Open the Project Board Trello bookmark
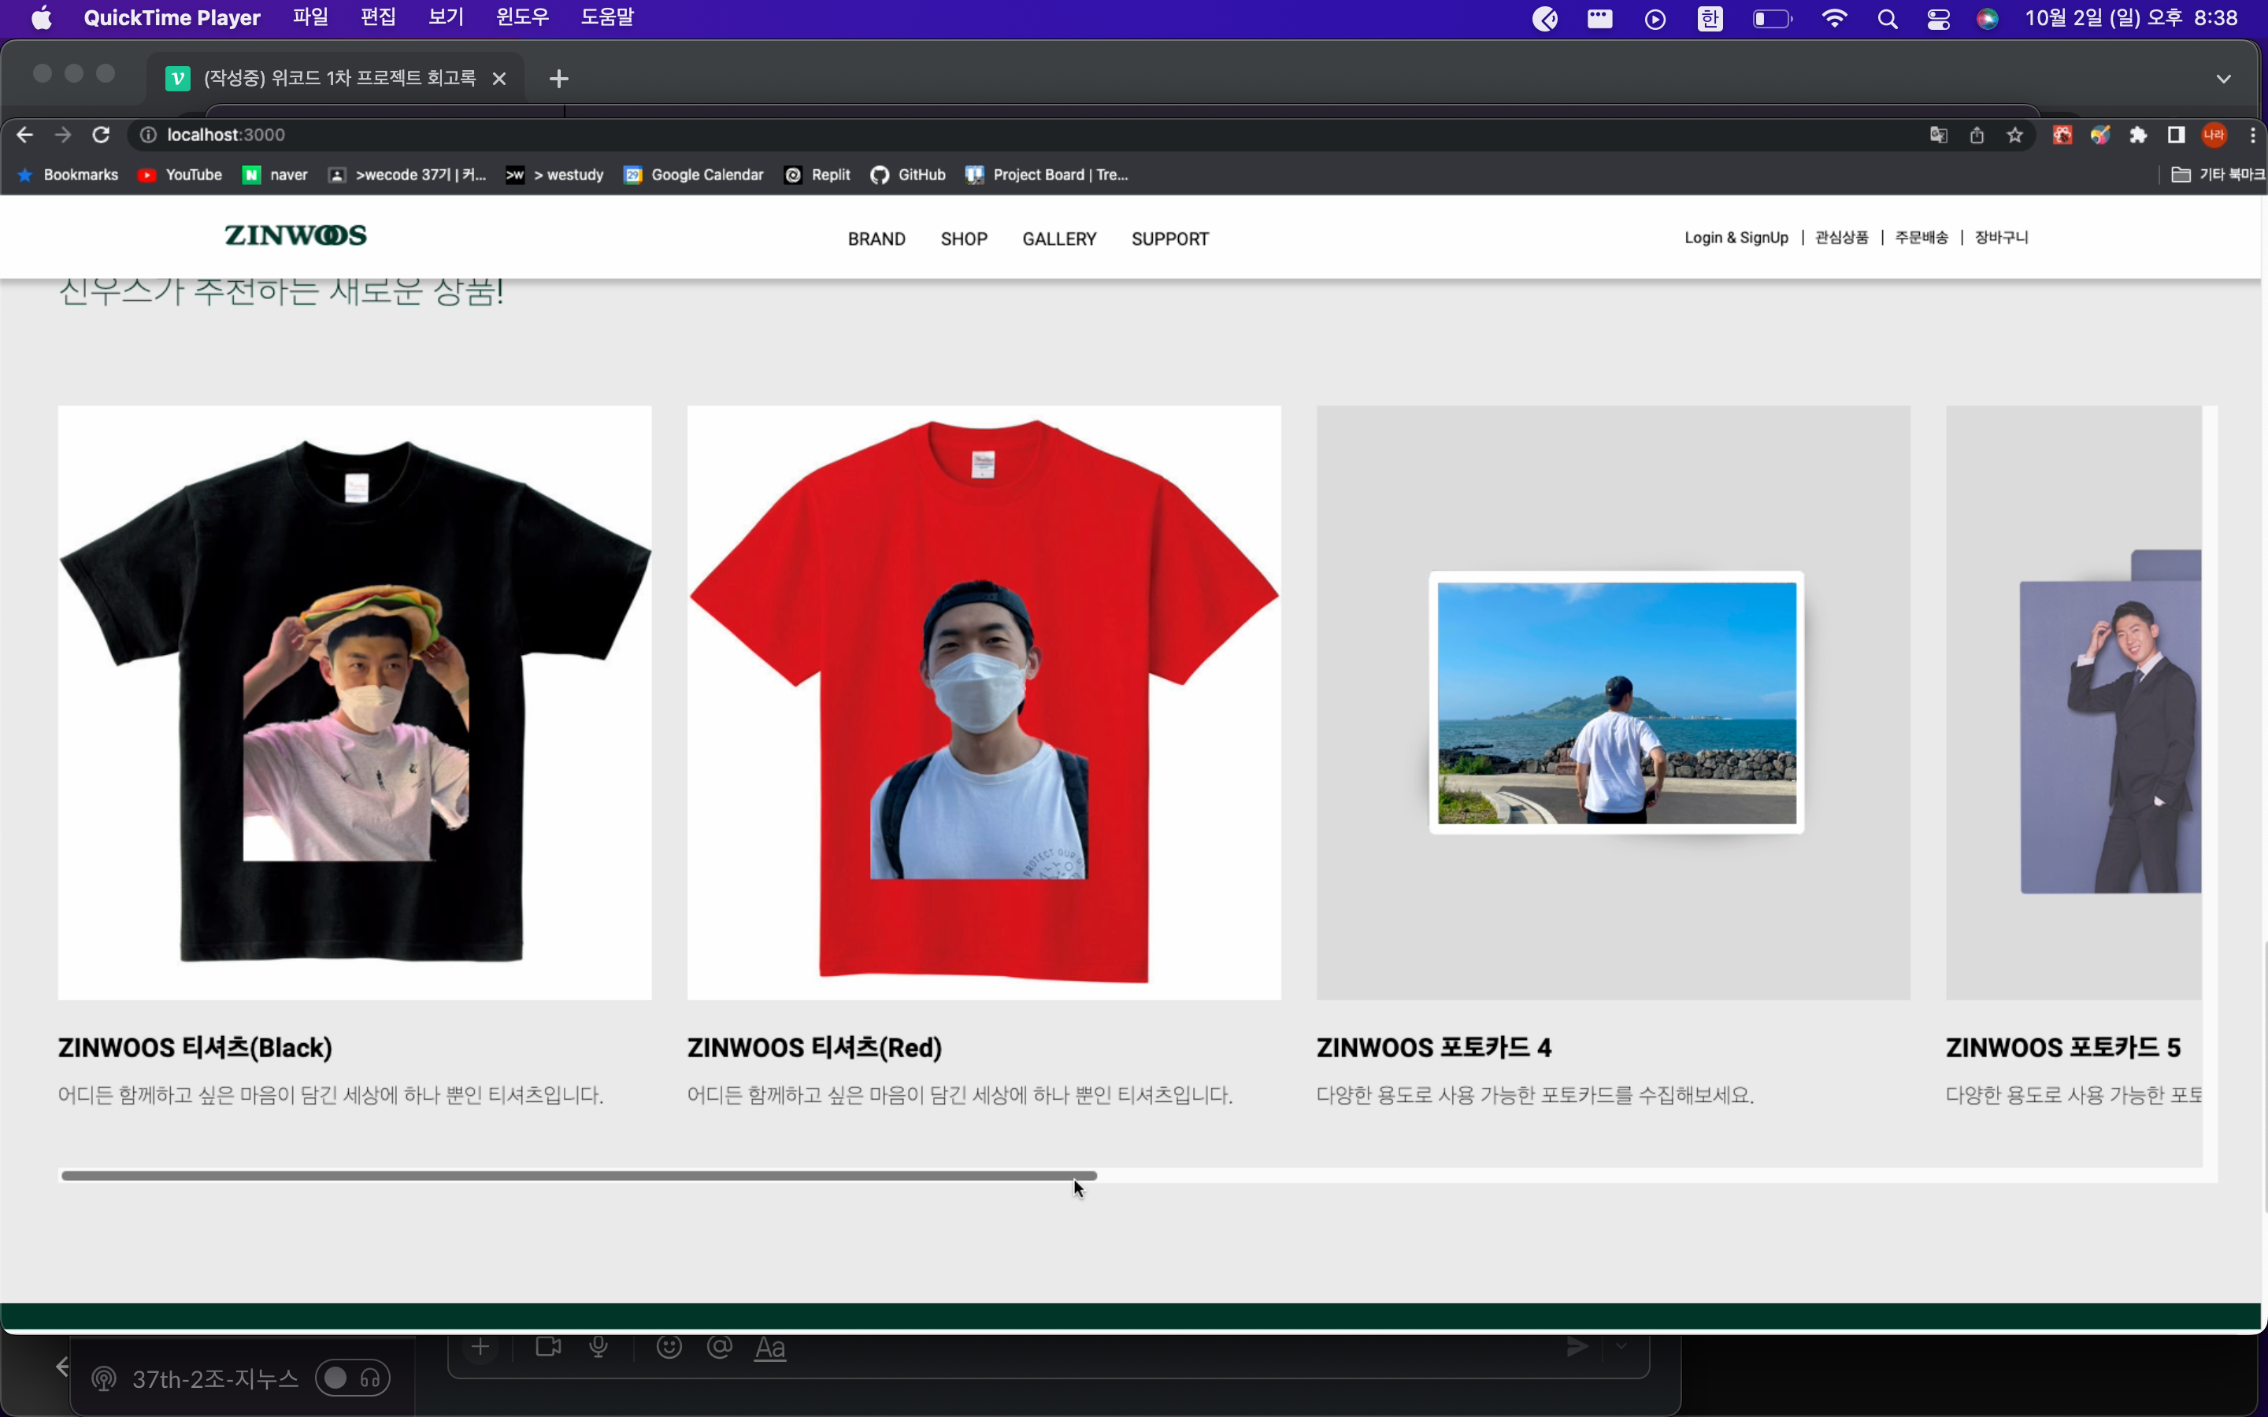The image size is (2268, 1417). (1047, 174)
